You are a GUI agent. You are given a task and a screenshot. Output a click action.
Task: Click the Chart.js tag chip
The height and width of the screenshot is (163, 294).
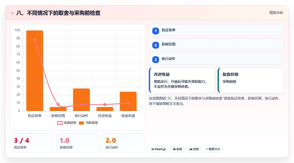[159, 149]
